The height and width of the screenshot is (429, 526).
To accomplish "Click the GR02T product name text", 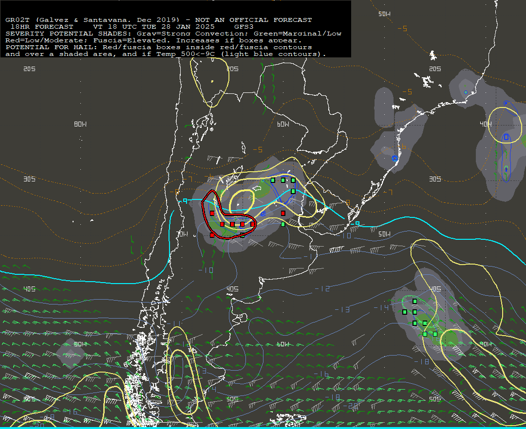I will 18,20.
